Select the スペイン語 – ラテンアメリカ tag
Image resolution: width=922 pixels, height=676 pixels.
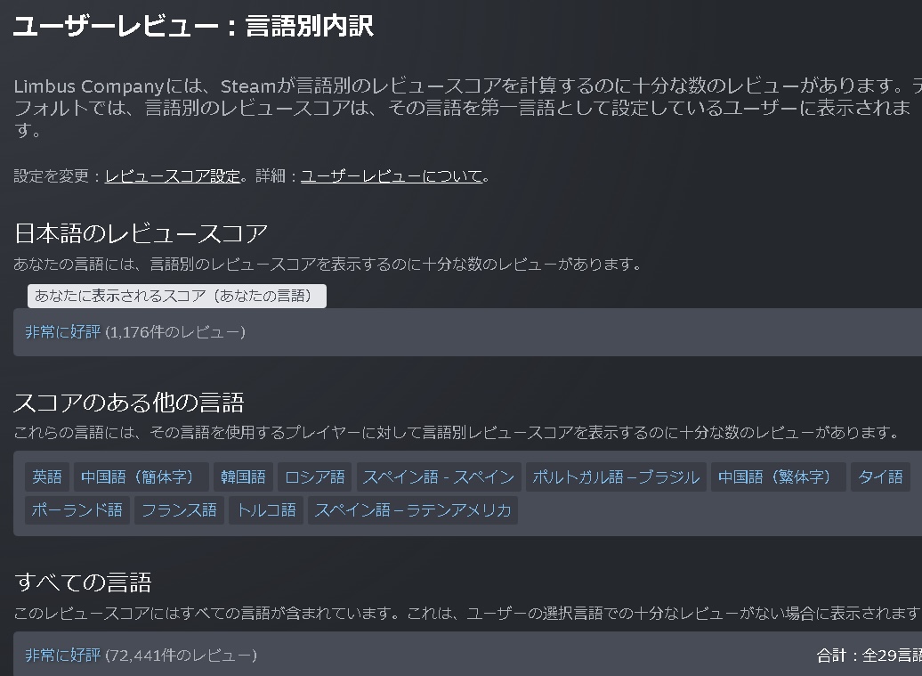[413, 510]
